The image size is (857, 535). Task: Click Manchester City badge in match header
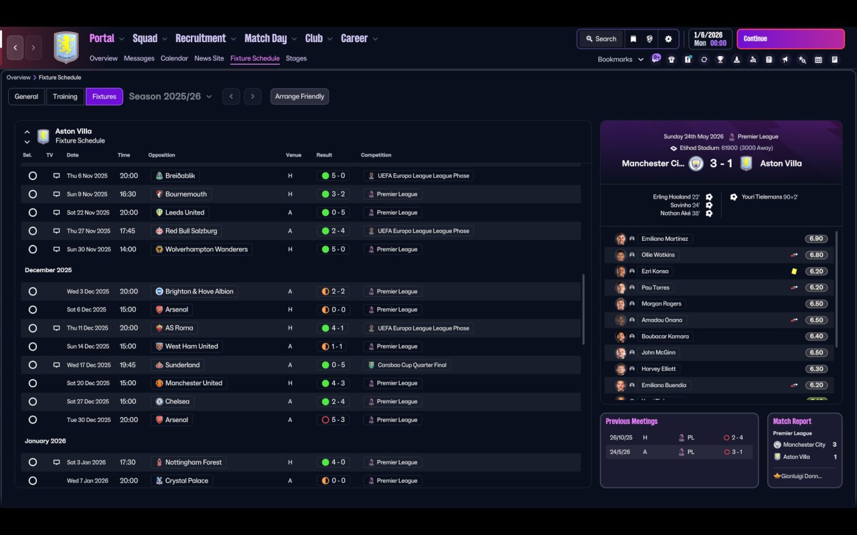(696, 163)
